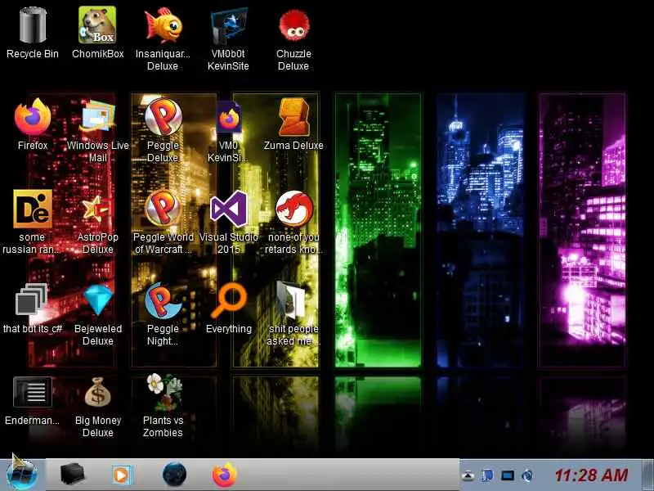The image size is (654, 491).
Task: Click the blue device tray icon
Action: tap(487, 475)
